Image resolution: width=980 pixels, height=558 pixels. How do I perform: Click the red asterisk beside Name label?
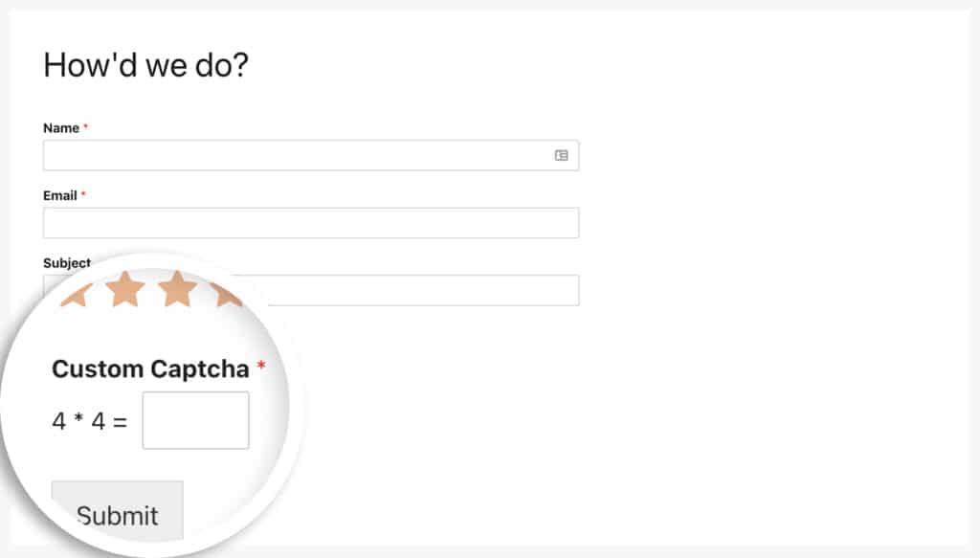click(85, 127)
